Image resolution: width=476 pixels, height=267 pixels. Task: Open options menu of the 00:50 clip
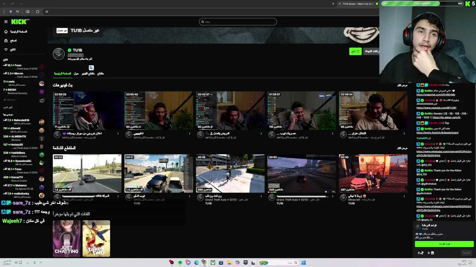pos(332,196)
